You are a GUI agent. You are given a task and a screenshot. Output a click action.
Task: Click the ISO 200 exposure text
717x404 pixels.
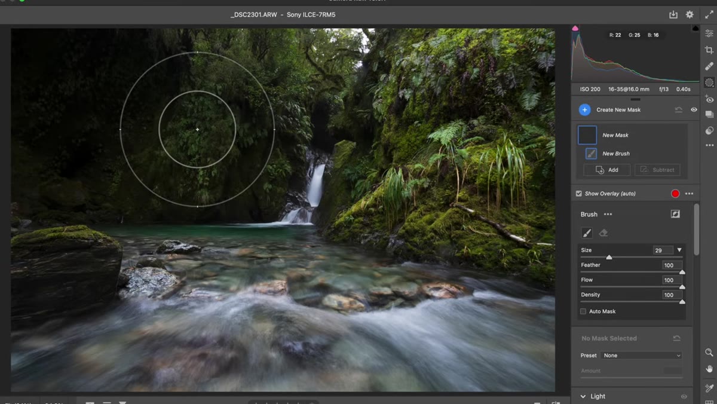pyautogui.click(x=590, y=89)
